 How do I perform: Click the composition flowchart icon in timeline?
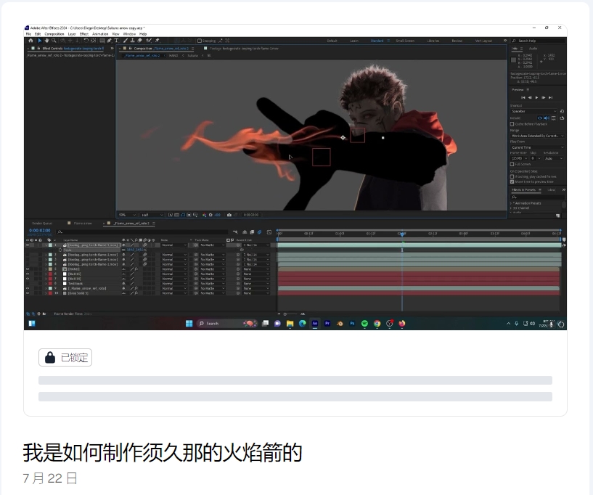[x=235, y=232]
